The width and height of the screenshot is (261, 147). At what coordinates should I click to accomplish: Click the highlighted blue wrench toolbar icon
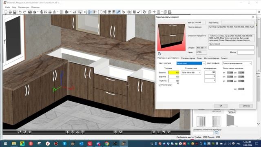[119, 12]
